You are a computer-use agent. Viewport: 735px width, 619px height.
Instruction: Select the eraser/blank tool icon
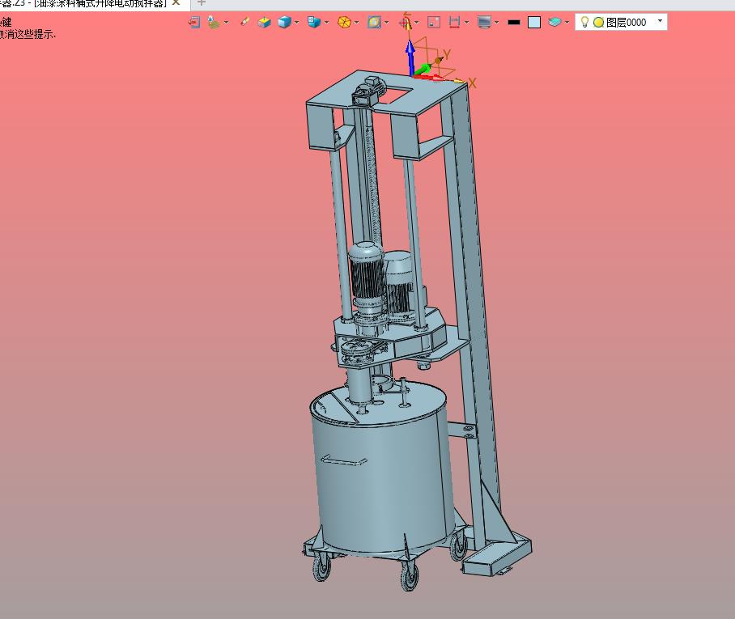(244, 22)
